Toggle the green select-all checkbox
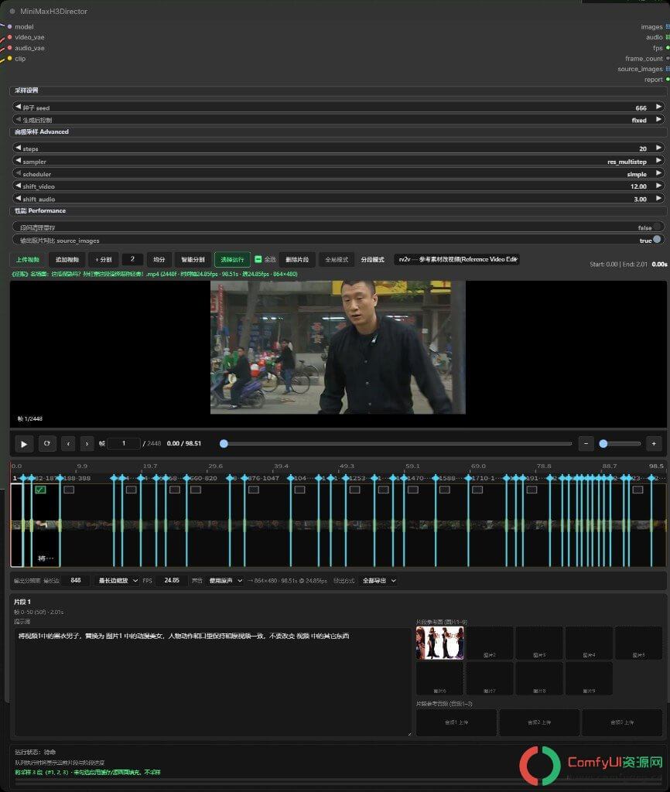This screenshot has height=792, width=670. click(x=258, y=259)
